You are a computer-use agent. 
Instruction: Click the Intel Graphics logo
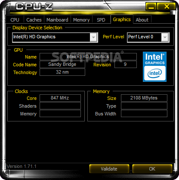coord(154,67)
